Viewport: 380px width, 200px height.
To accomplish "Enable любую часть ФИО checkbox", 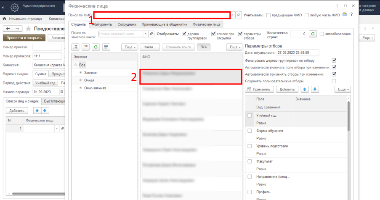I will [x=307, y=15].
